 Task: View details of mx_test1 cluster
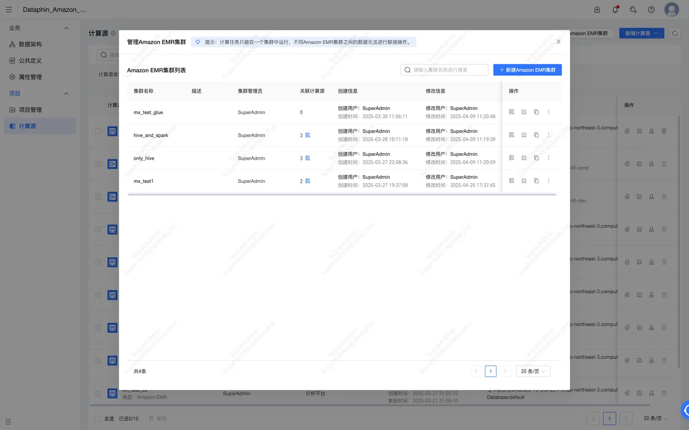point(512,181)
